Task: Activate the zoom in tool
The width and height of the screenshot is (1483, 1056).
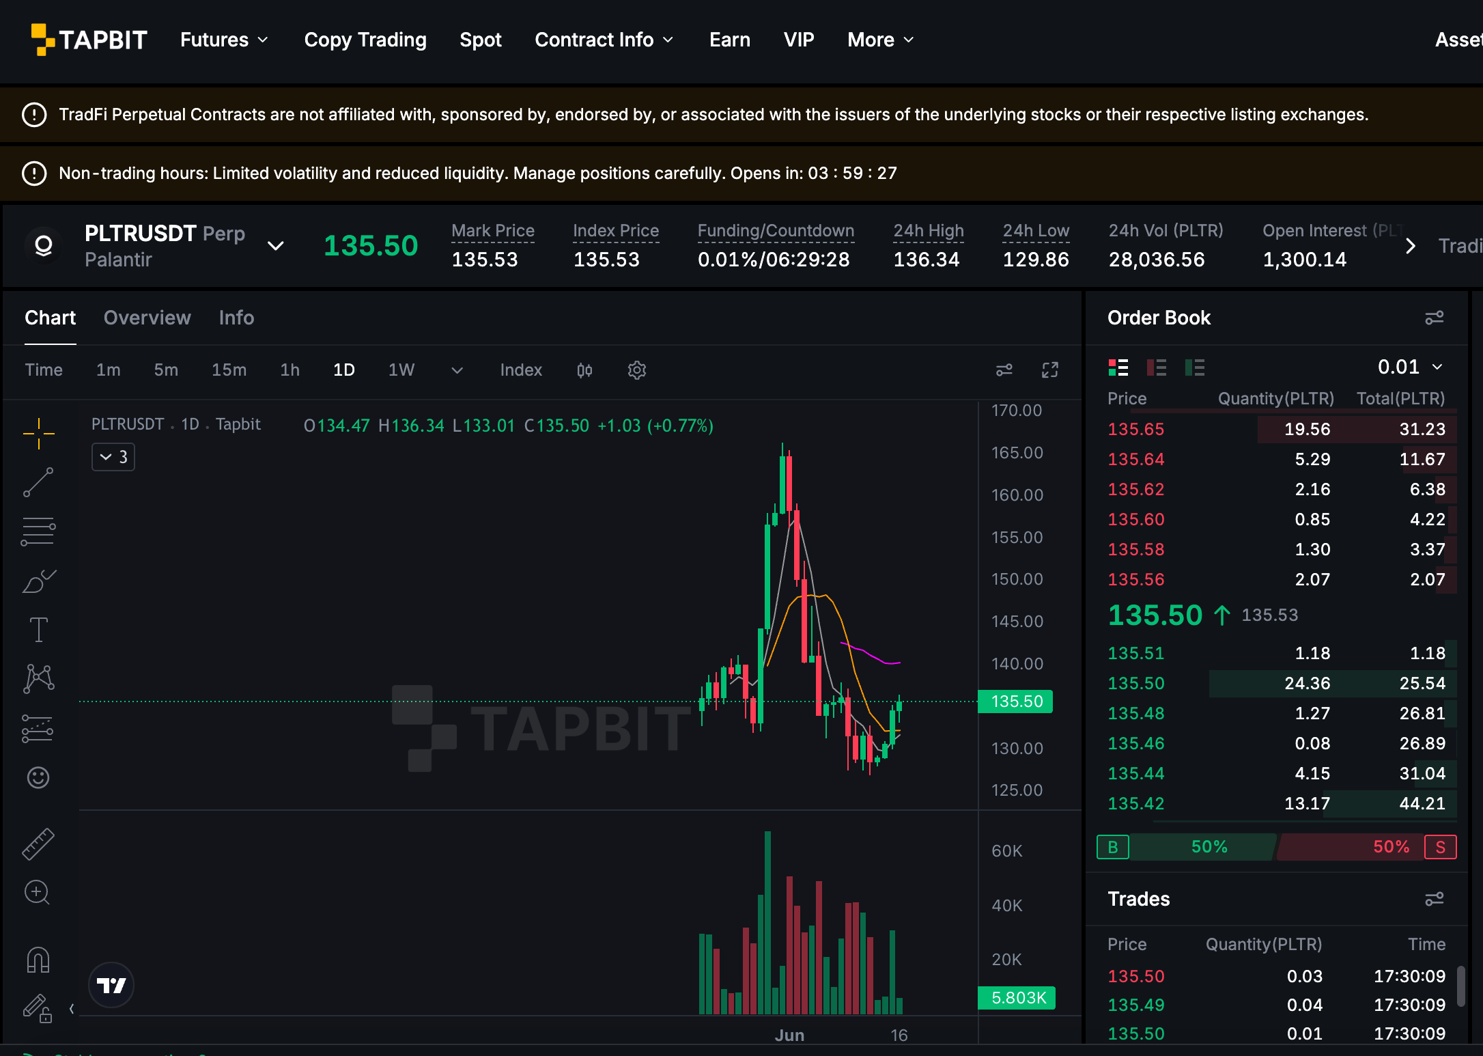Action: point(38,893)
